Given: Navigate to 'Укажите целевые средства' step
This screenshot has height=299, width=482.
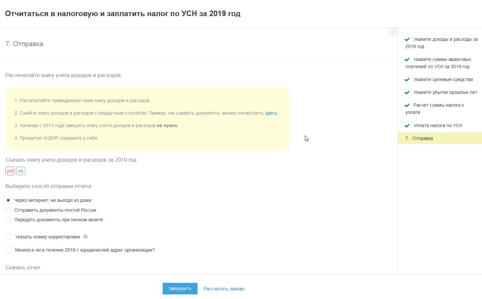Looking at the screenshot, I should (443, 79).
